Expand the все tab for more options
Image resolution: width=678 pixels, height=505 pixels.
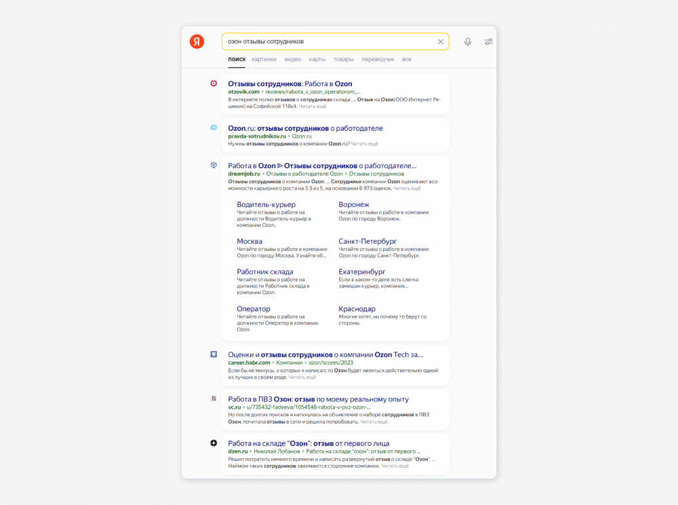[x=407, y=60]
